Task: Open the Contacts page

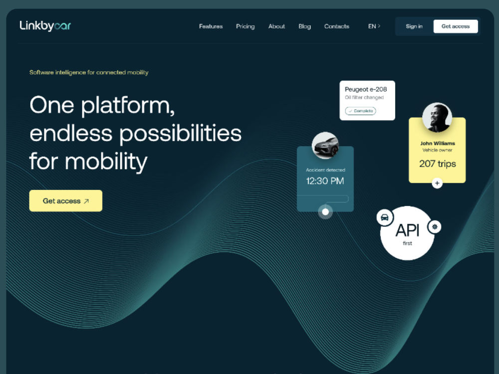Action: click(336, 26)
